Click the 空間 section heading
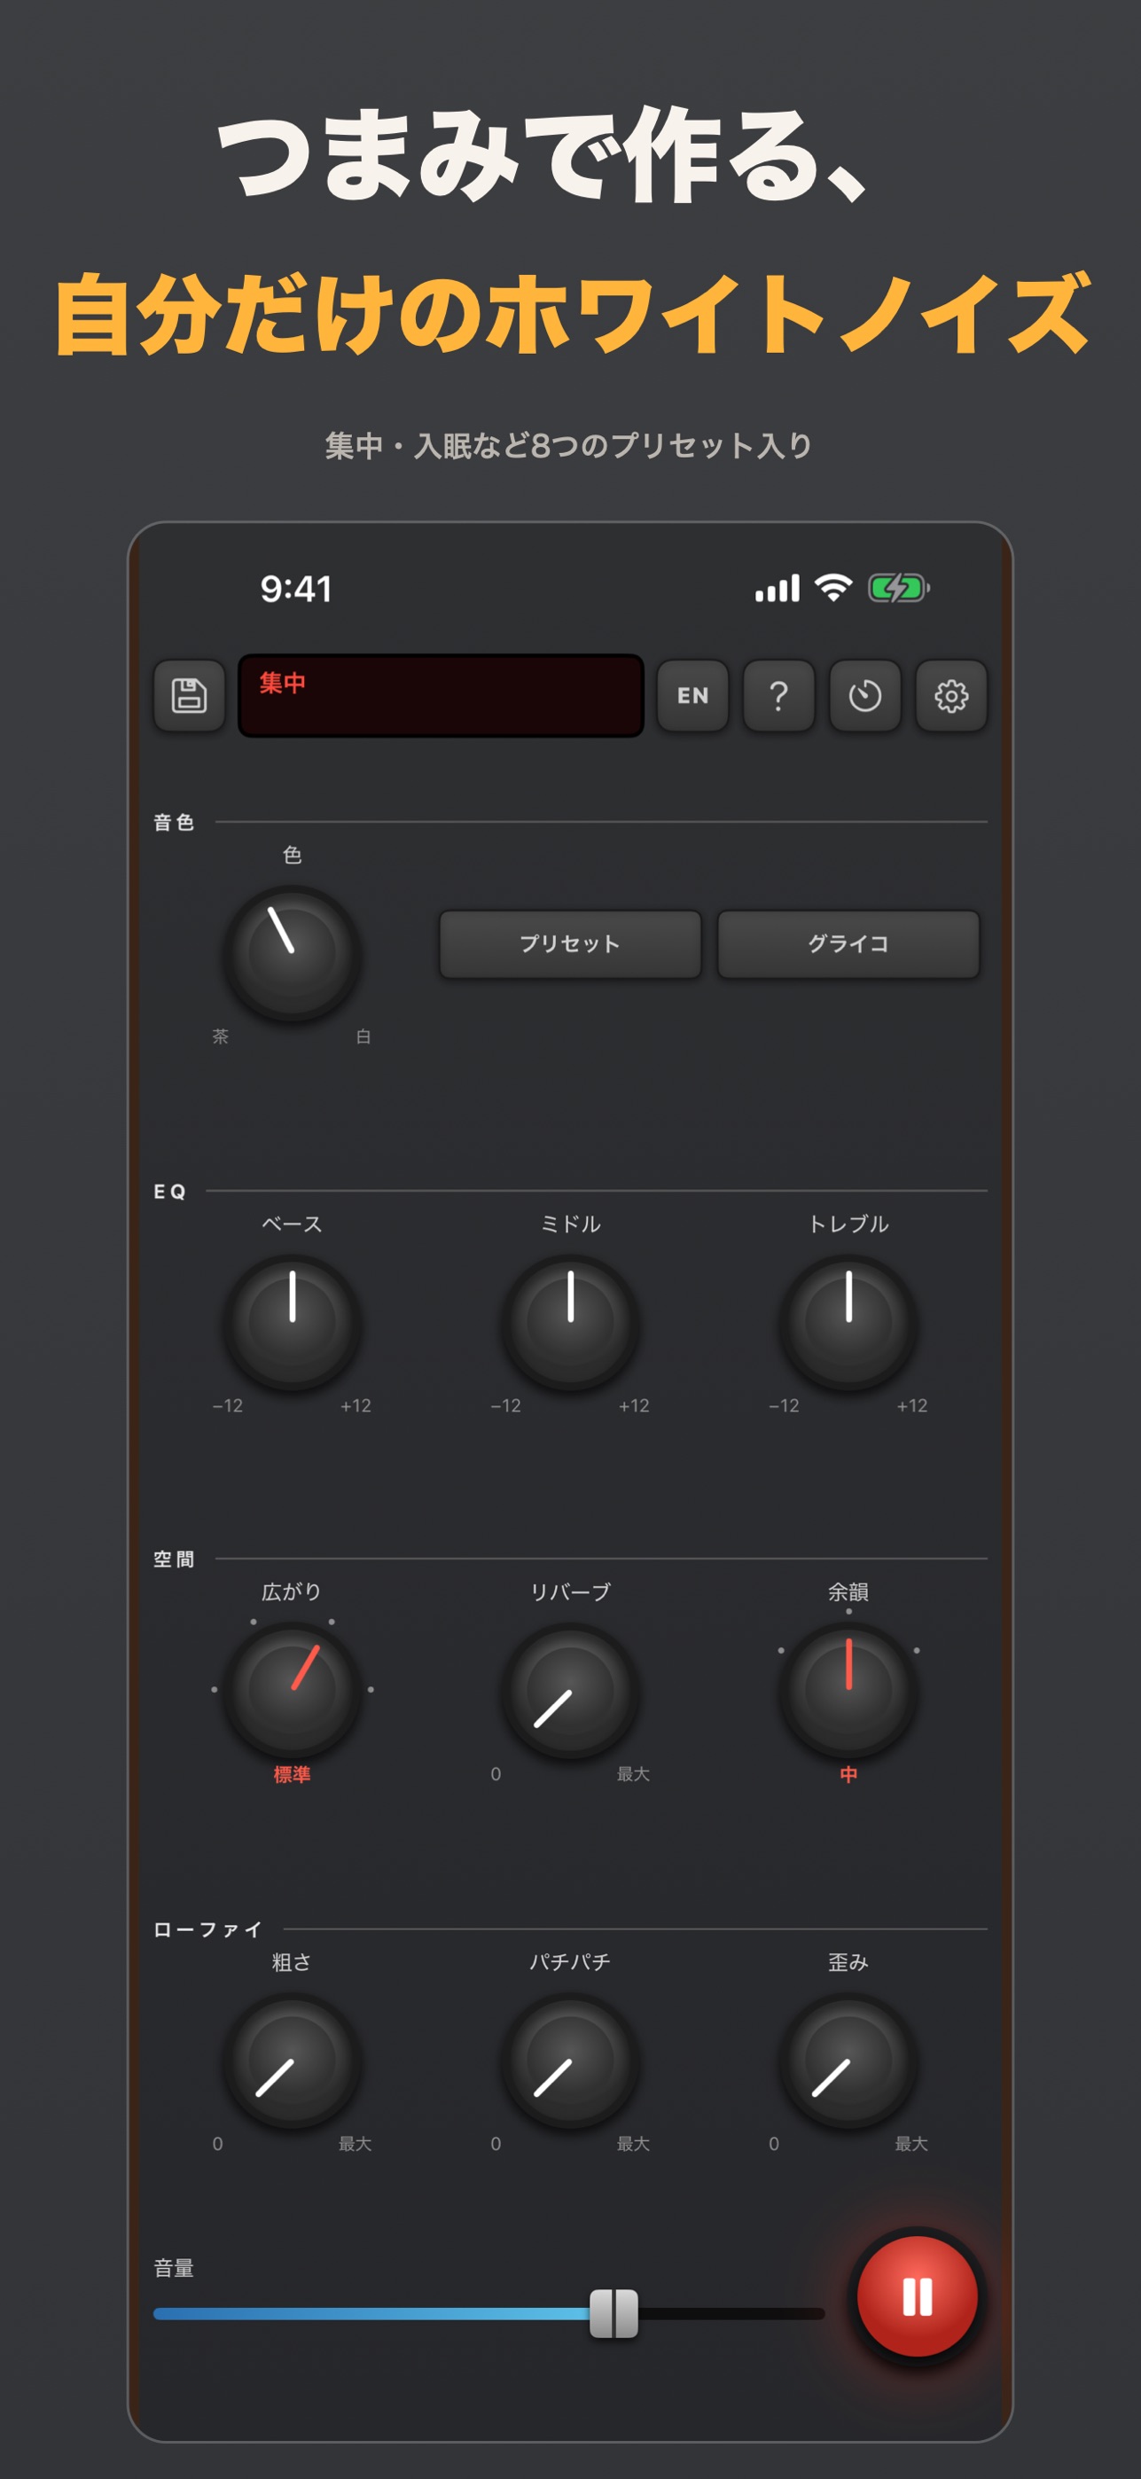The width and height of the screenshot is (1141, 2479). 174,1559
